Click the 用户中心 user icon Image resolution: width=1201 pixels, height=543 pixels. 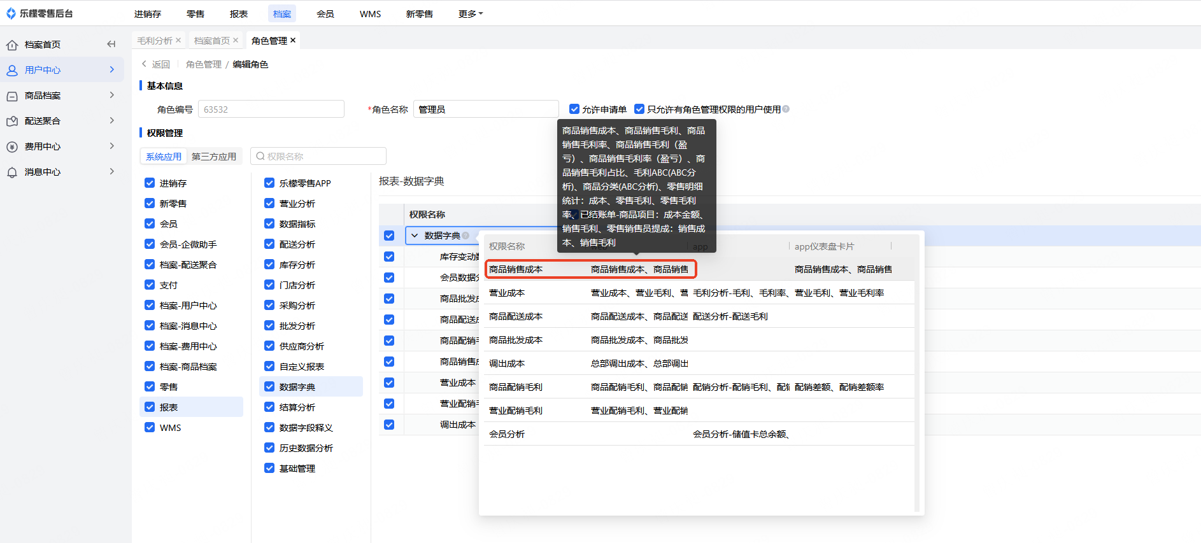click(12, 71)
